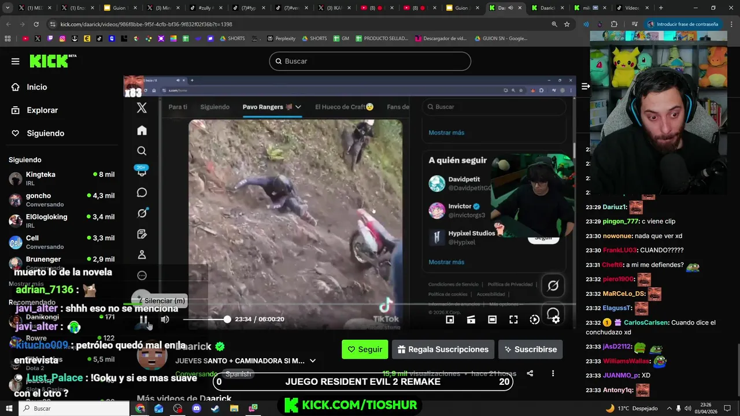Select Siguiendo tab in X timeline
This screenshot has height=416, width=740.
click(214, 107)
